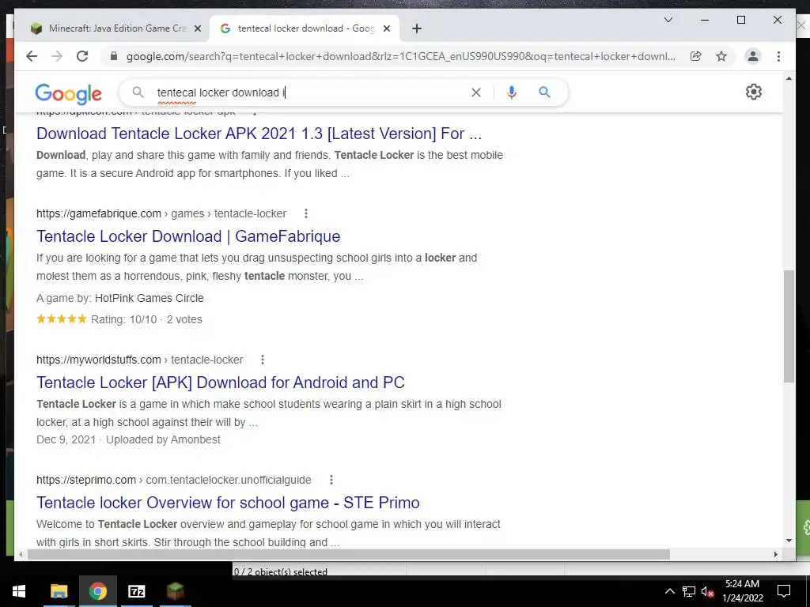
Task: Click inside the Google search box
Action: [x=310, y=92]
